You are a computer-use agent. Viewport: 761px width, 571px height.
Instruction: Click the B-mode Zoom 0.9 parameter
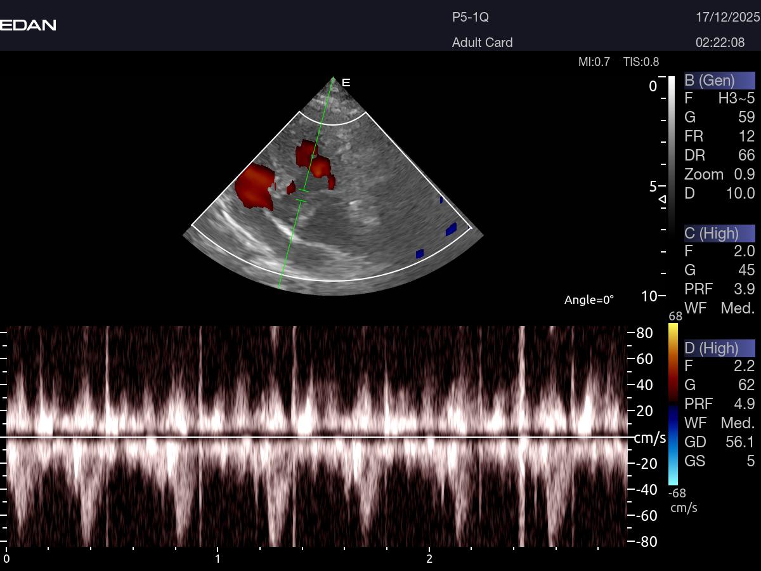tap(719, 174)
